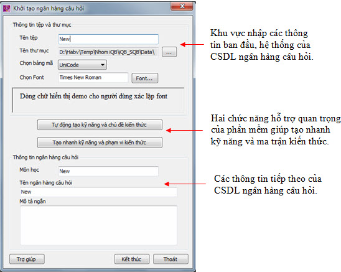This screenshot has width=341, height=272.
Task: Click the Mô tả ngắn text area
Action: pyautogui.click(x=98, y=225)
